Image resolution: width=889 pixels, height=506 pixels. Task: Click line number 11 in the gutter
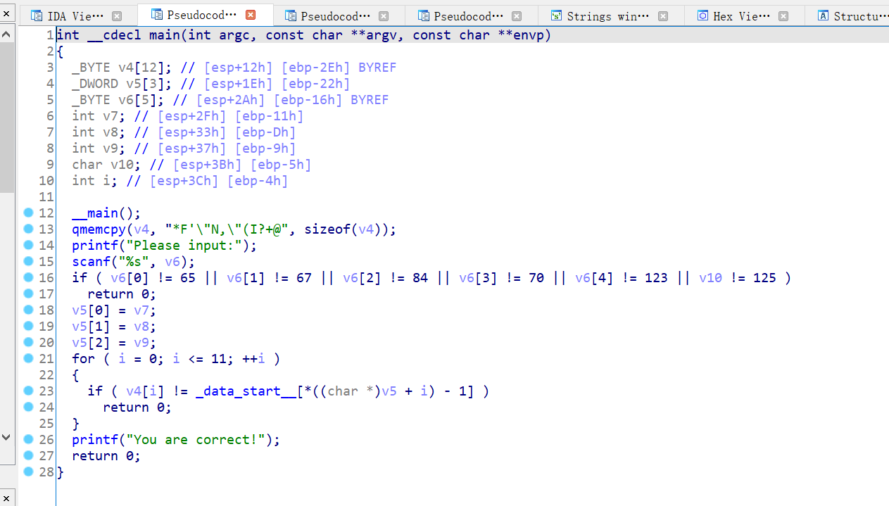pyautogui.click(x=46, y=197)
